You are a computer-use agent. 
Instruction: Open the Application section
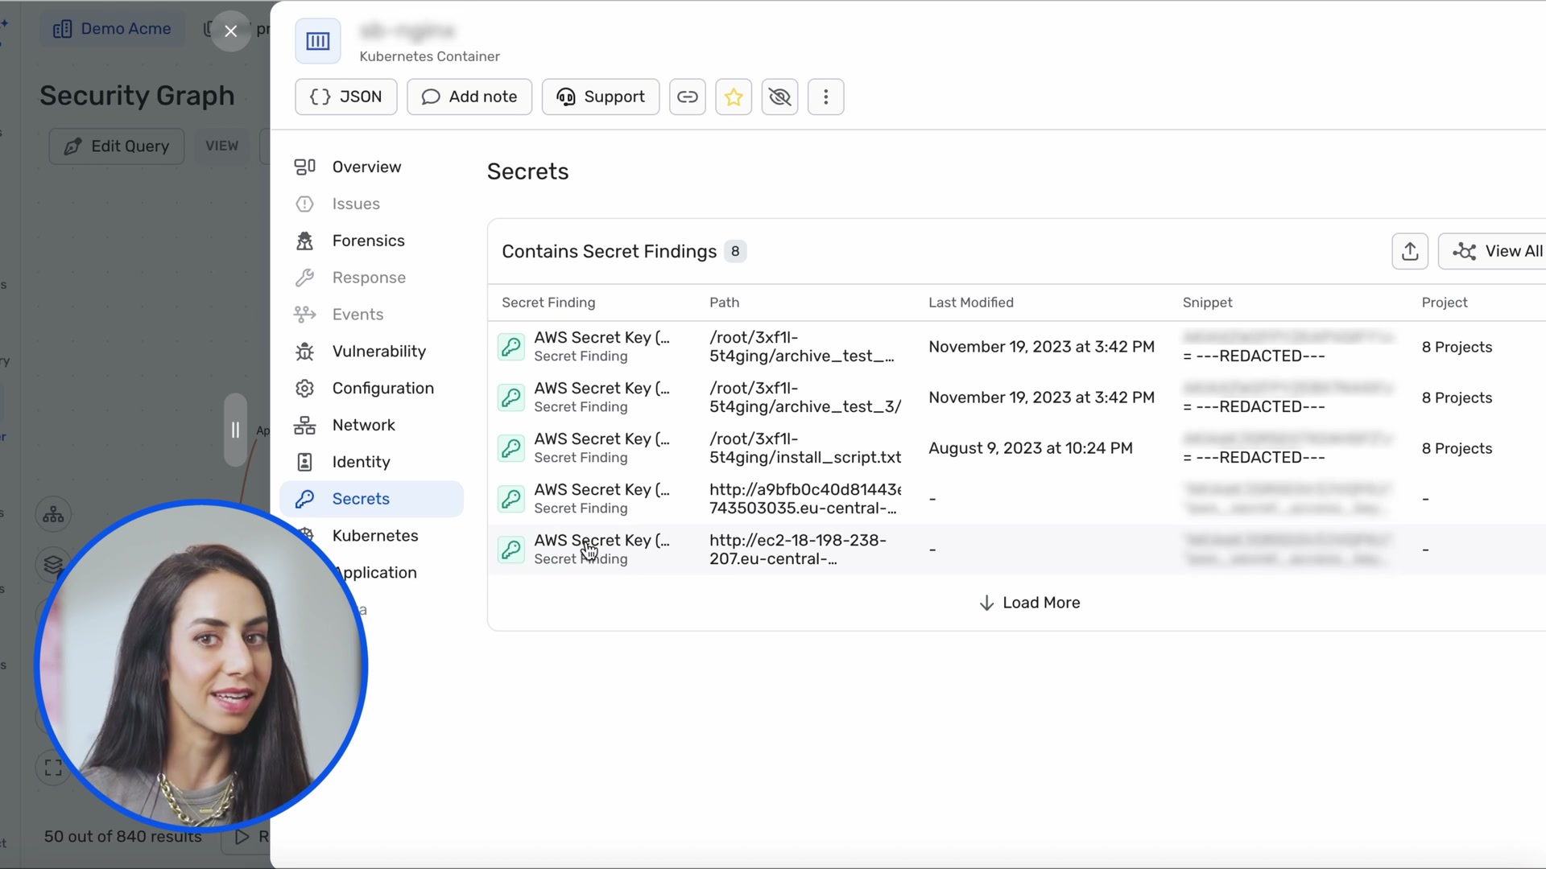(377, 573)
